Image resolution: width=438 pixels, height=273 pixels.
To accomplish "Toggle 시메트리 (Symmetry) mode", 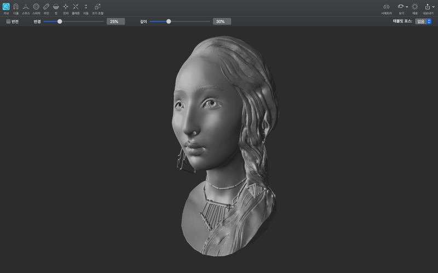I will pos(387,7).
